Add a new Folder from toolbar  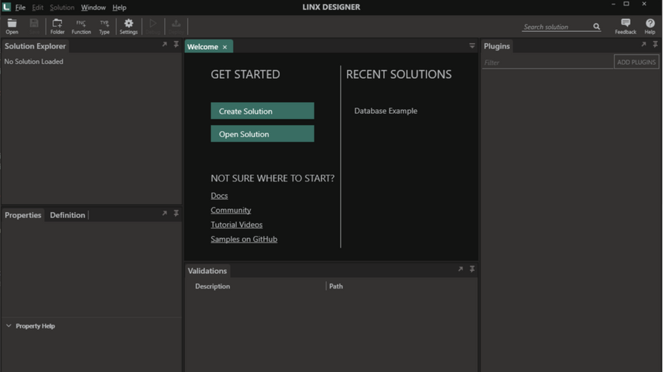pos(57,26)
